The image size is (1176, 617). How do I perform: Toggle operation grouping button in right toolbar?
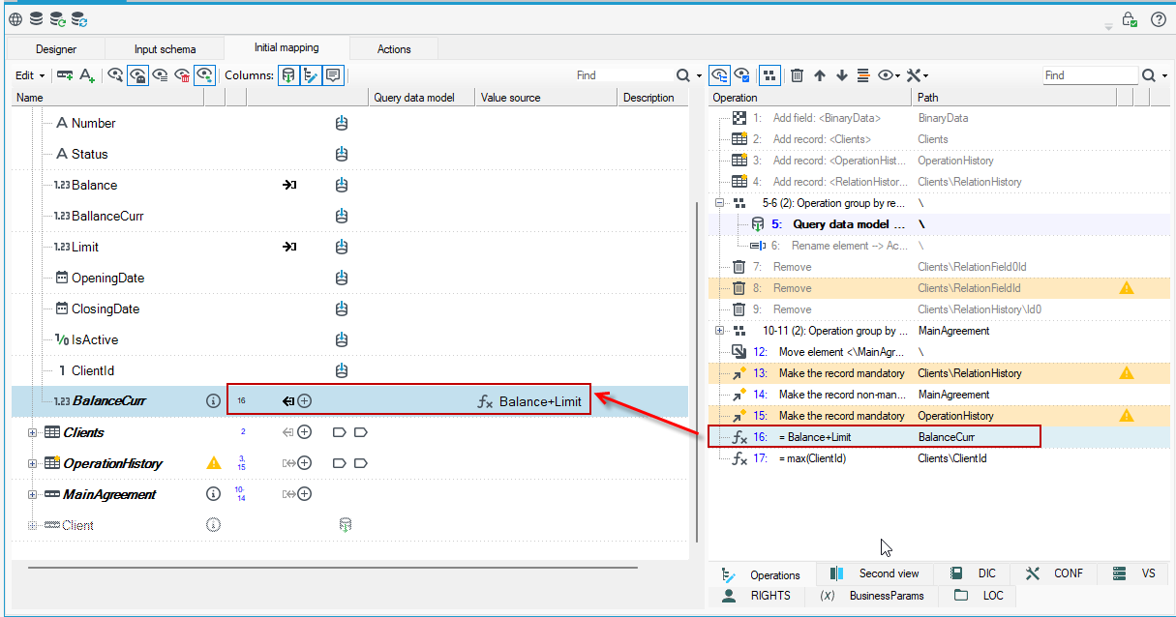pyautogui.click(x=769, y=75)
